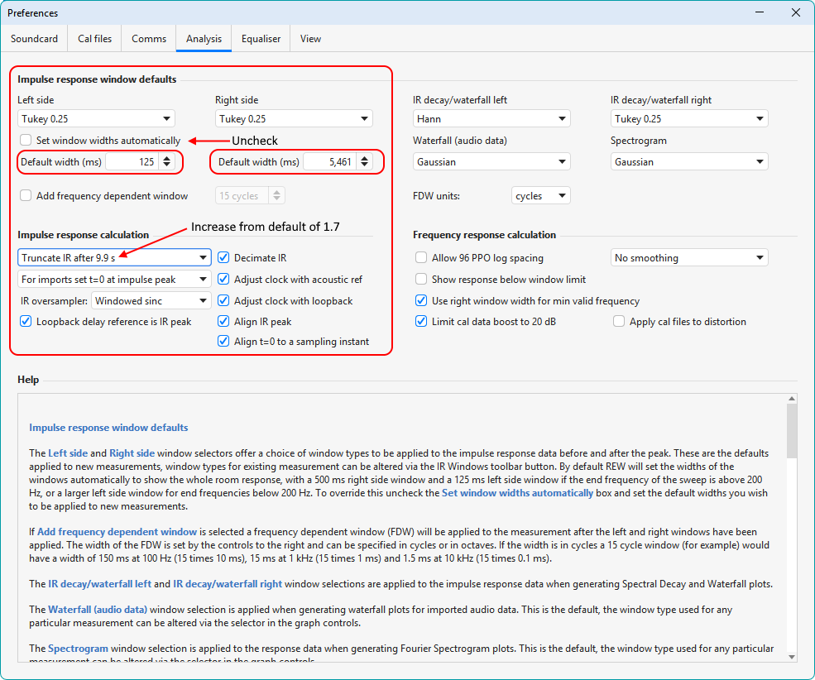The width and height of the screenshot is (815, 680).
Task: Click the Help pane scrollbar down arrow
Action: (792, 658)
